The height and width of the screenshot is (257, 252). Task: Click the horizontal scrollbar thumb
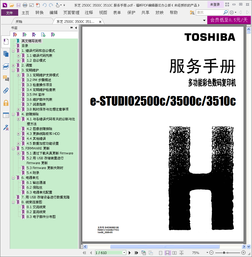pyautogui.click(x=165, y=246)
